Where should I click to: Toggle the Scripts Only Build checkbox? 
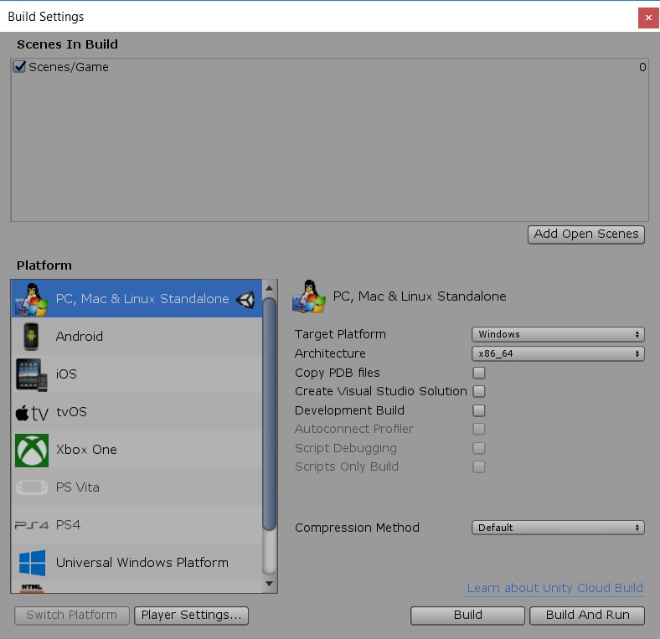[x=478, y=466]
